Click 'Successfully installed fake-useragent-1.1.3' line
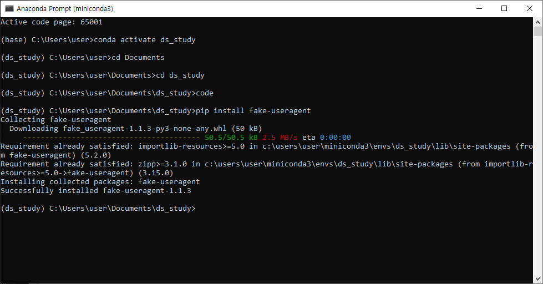Image resolution: width=543 pixels, height=284 pixels. [96, 190]
